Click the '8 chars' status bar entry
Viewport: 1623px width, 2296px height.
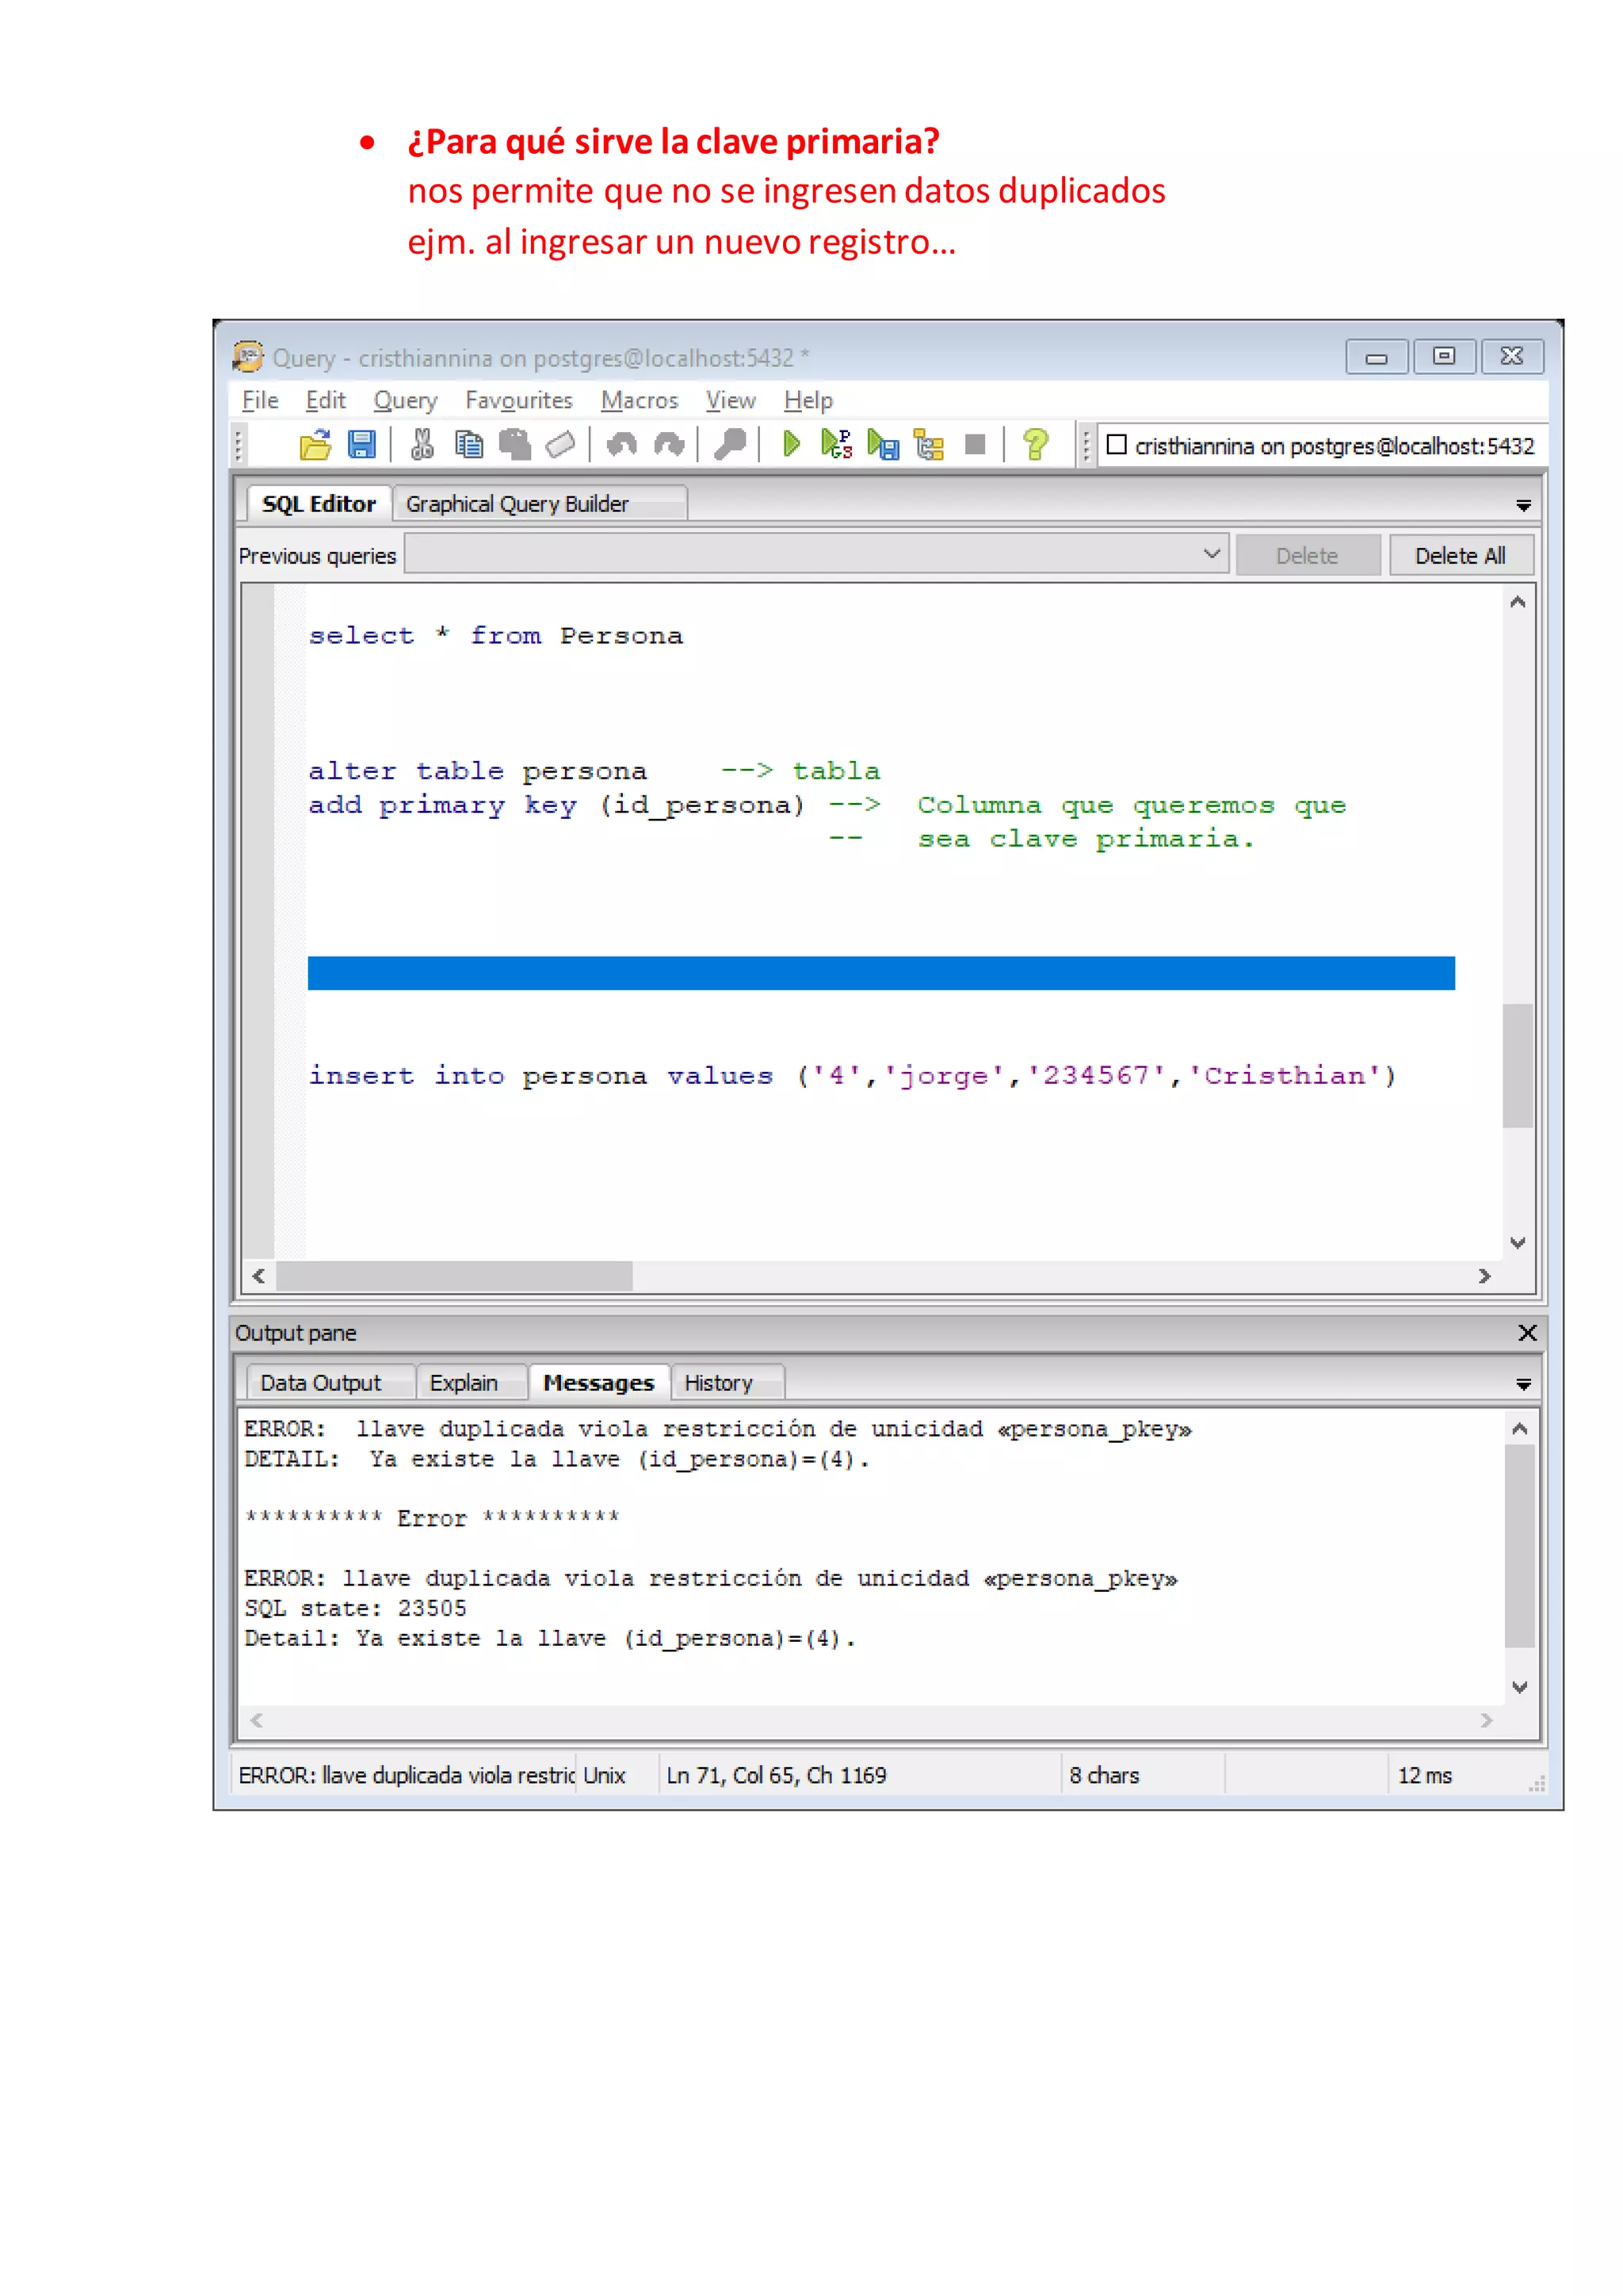(1104, 1775)
